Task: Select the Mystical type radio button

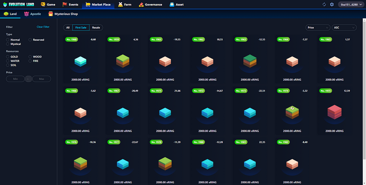Action: point(8,44)
